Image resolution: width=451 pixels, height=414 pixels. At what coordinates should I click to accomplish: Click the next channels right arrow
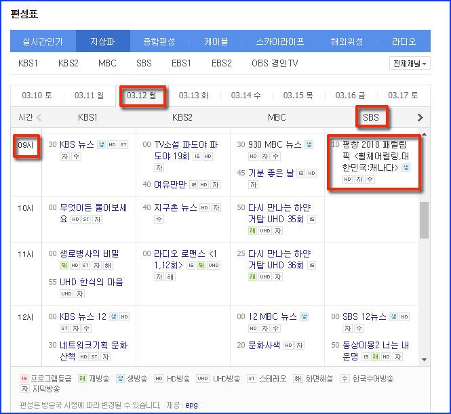[x=420, y=117]
